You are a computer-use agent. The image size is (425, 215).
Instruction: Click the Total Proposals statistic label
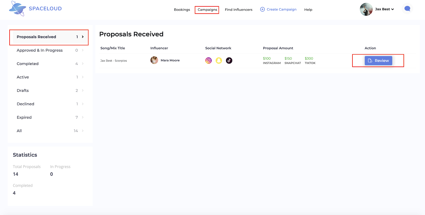[x=27, y=167]
